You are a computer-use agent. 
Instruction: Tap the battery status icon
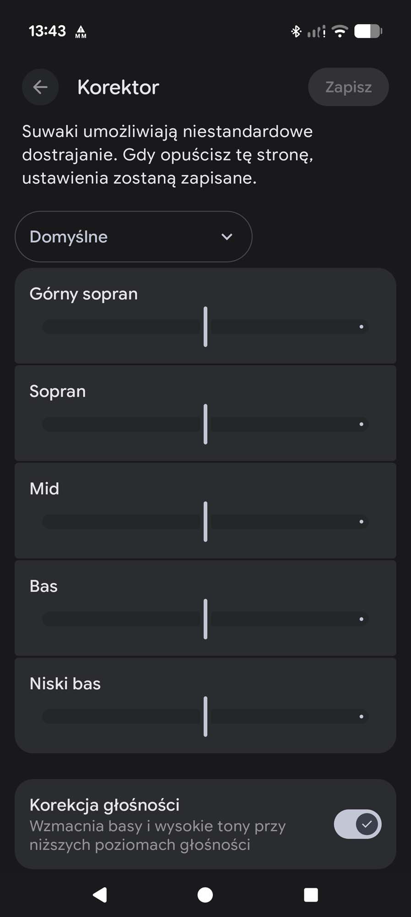click(x=368, y=31)
